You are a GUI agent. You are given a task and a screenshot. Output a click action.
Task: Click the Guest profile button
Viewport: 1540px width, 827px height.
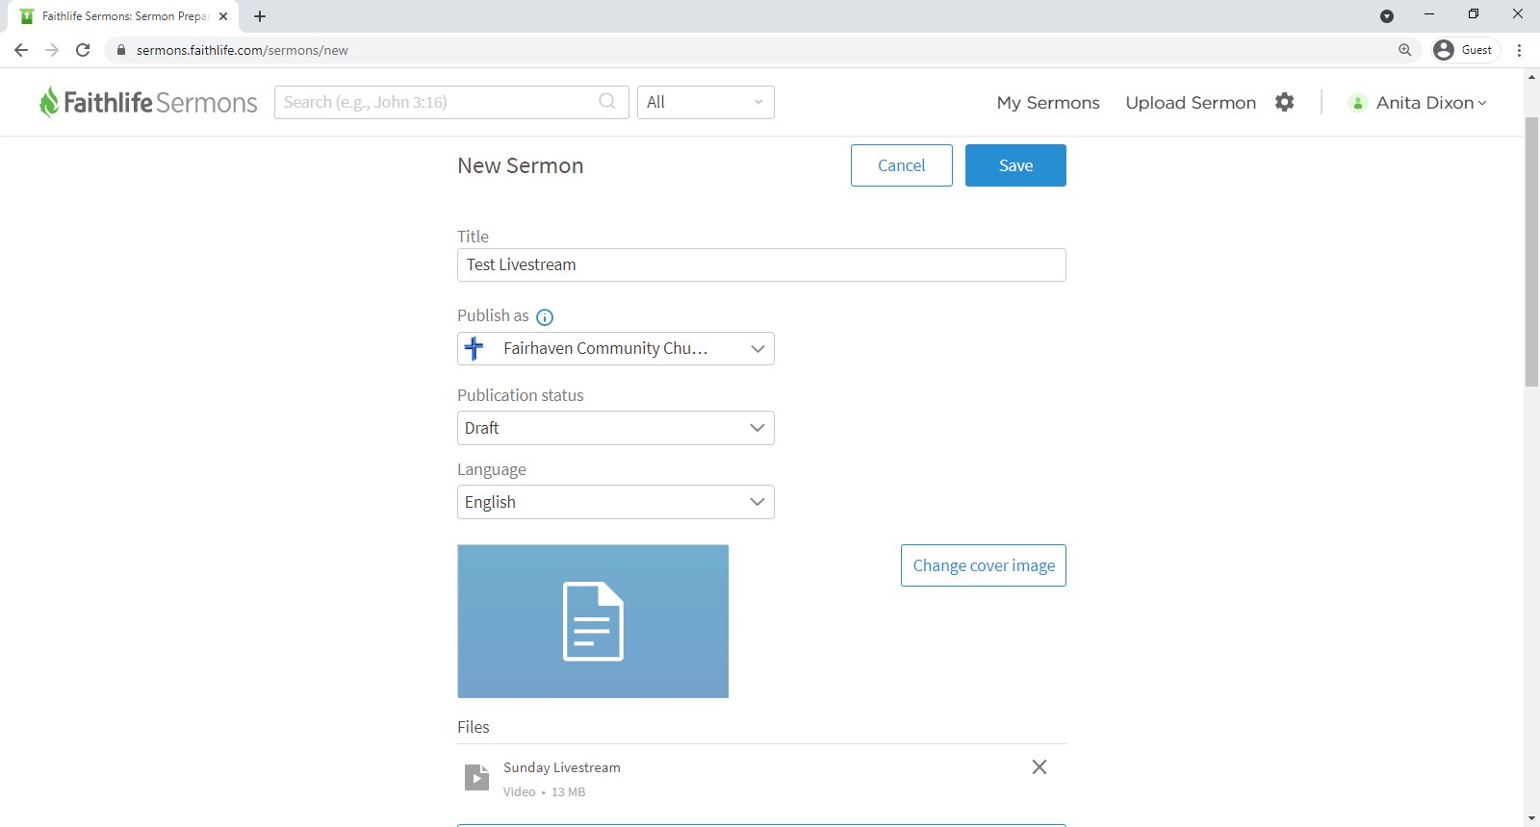pyautogui.click(x=1465, y=50)
